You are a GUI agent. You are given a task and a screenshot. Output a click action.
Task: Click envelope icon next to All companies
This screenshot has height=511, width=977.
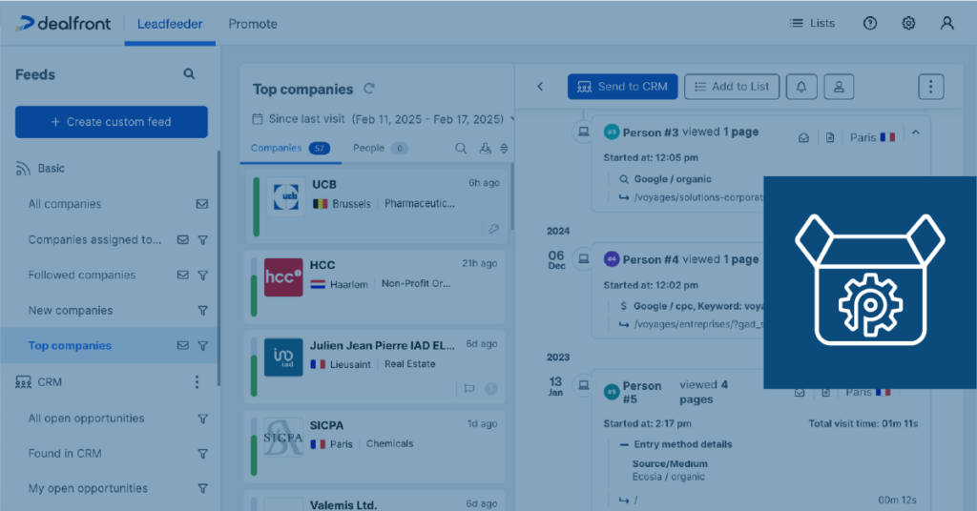click(x=202, y=204)
